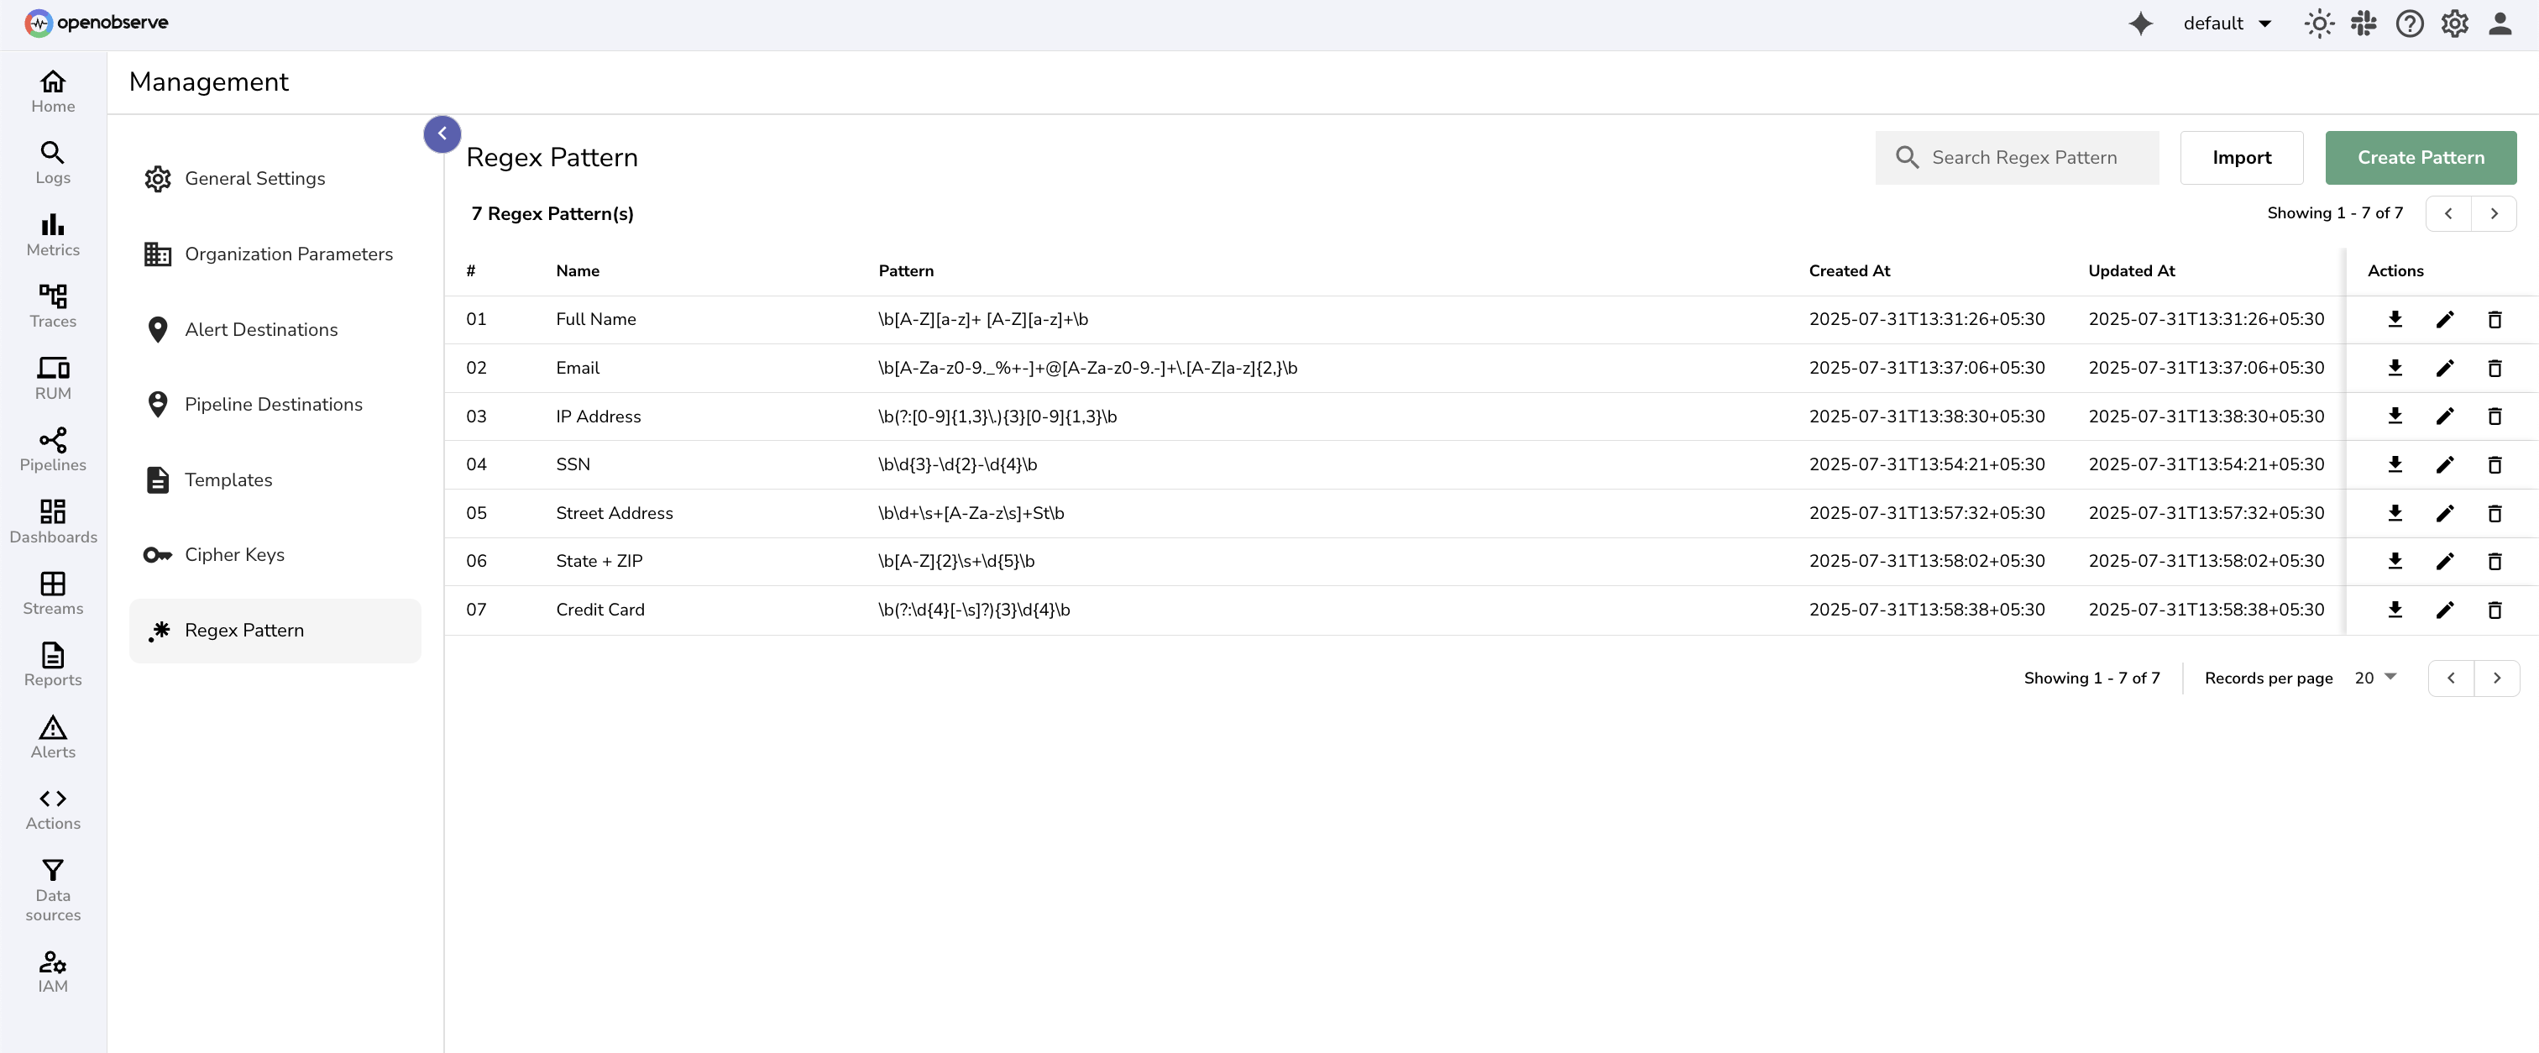Click the Import button

2241,158
